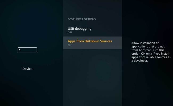Toggle the USB debugging option
Screen dimensions: 173x106
coord(92,30)
